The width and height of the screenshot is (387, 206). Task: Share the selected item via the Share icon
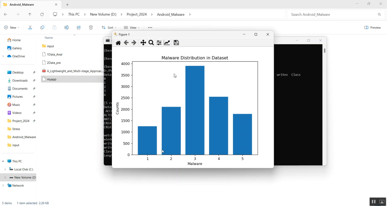79,27
